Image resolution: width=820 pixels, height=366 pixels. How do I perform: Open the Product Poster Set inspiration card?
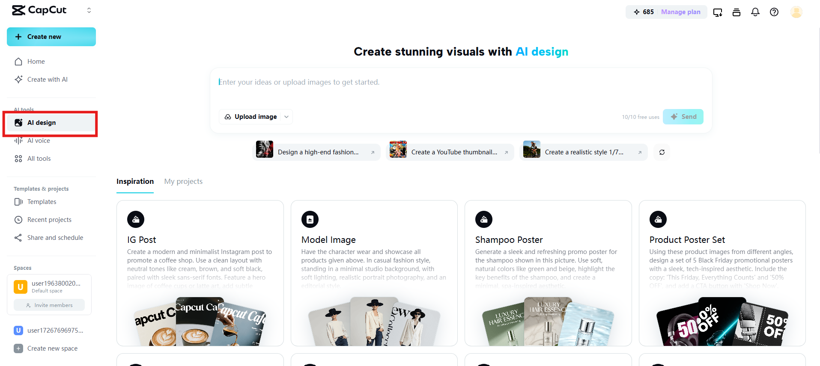click(722, 273)
